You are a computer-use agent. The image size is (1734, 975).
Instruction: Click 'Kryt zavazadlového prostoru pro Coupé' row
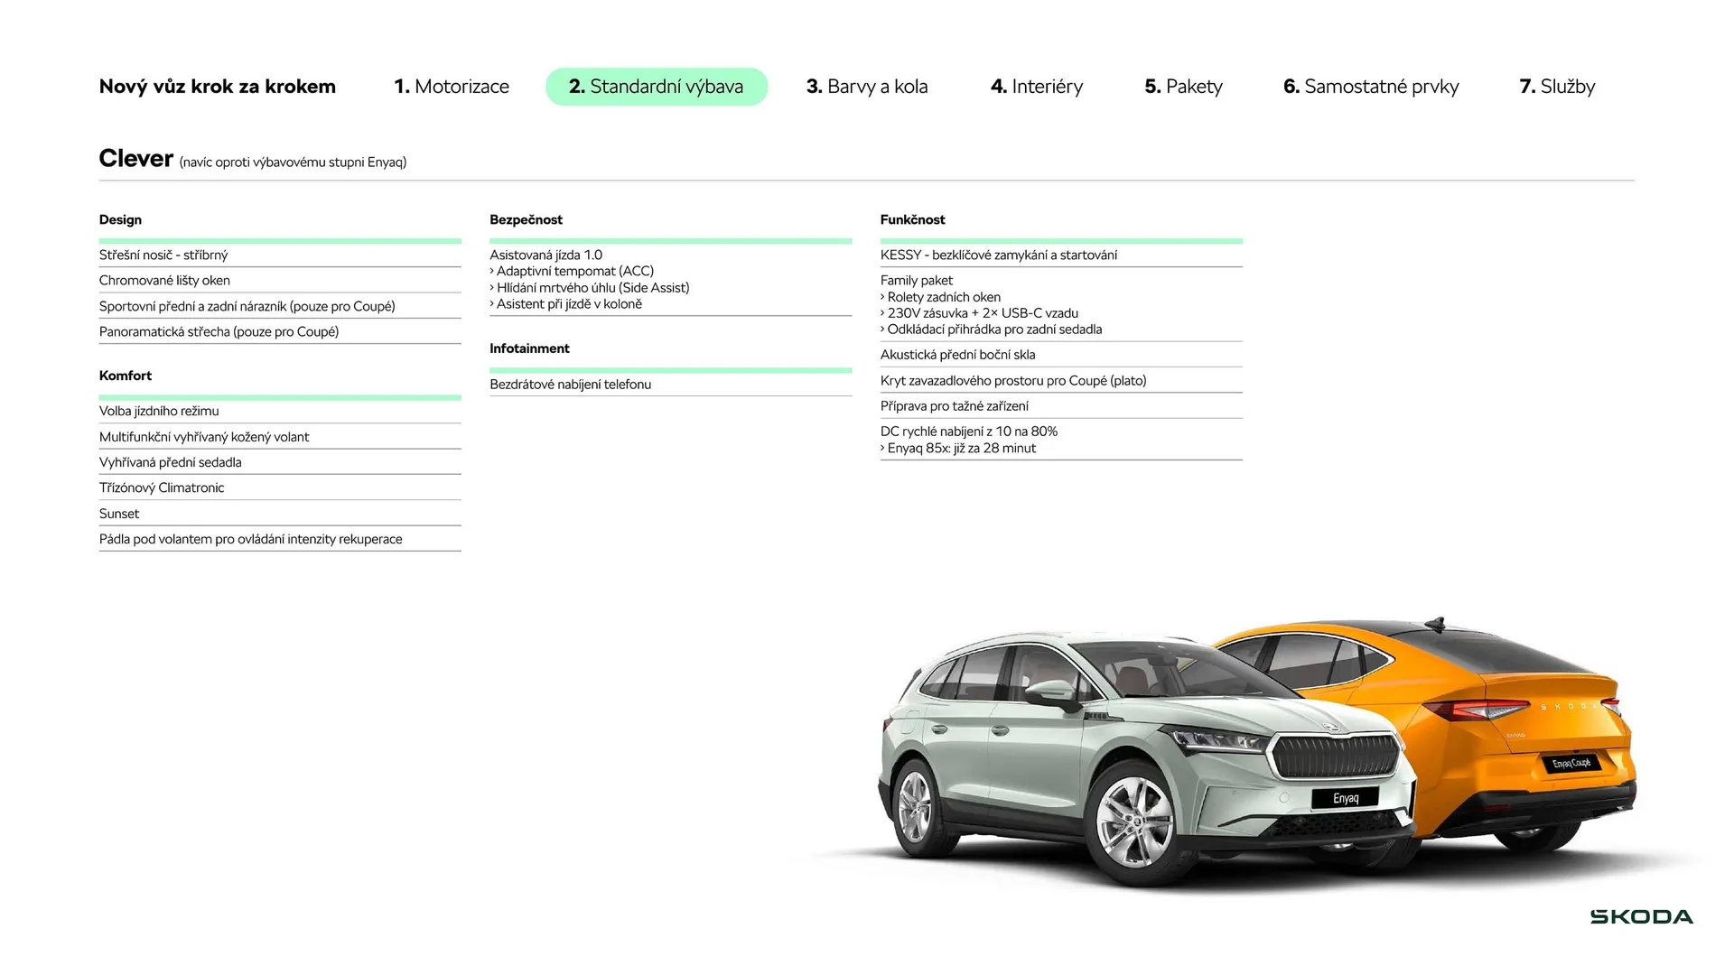pos(1061,381)
